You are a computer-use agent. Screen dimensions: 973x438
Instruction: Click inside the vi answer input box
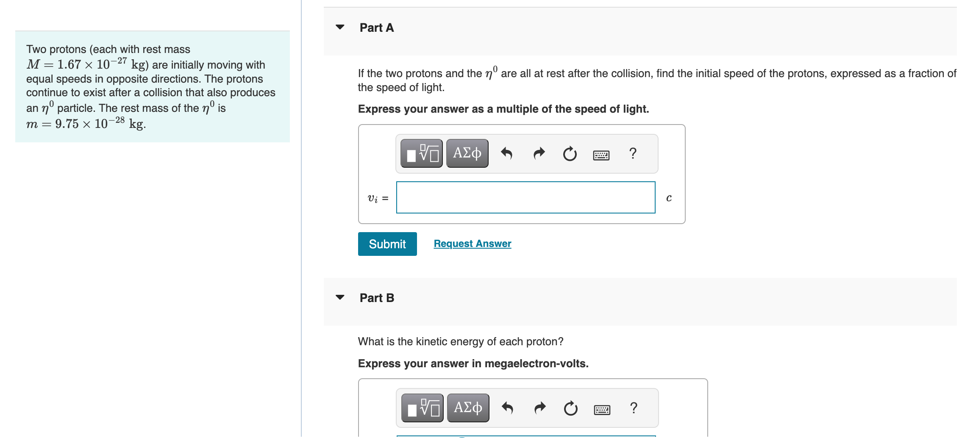(525, 197)
